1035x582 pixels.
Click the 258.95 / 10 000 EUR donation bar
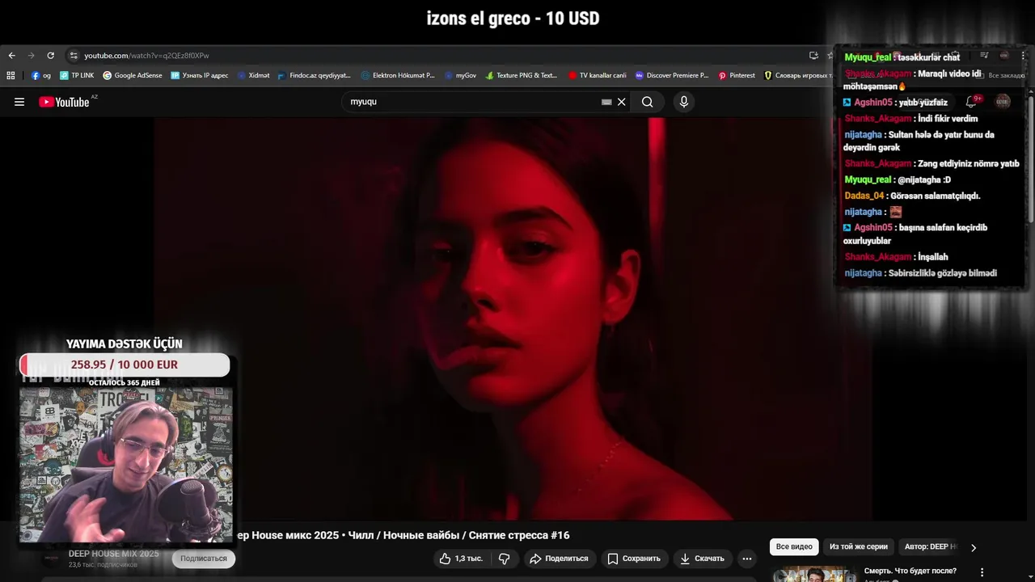tap(125, 365)
